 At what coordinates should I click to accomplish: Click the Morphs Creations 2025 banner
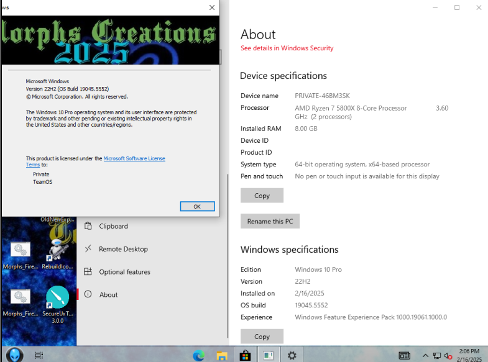[x=109, y=40]
